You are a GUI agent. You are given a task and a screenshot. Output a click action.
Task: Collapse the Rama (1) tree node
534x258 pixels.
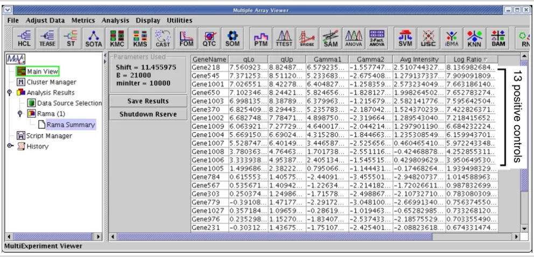click(20, 113)
